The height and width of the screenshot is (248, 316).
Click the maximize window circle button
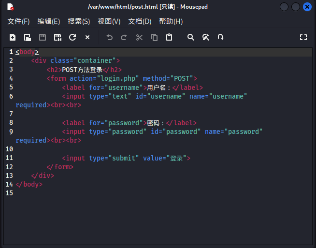(296, 7)
